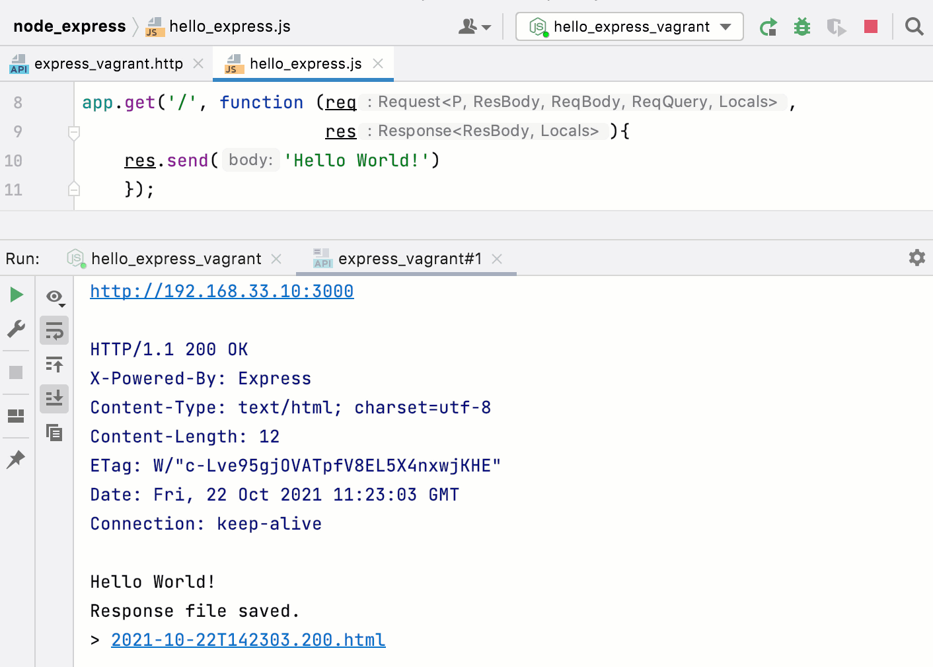Open the saved response file 2021-10-22T142303.200.html
Screen dimensions: 933x667
click(248, 639)
